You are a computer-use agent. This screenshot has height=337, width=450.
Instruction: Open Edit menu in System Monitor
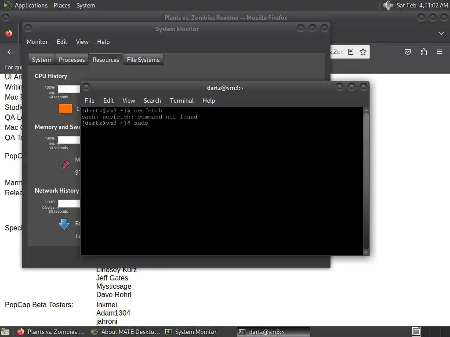62,42
